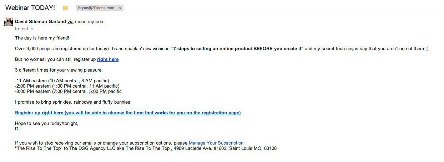Click the 2:00 PM eastern time line
The height and width of the screenshot is (162, 444).
pos(67,86)
